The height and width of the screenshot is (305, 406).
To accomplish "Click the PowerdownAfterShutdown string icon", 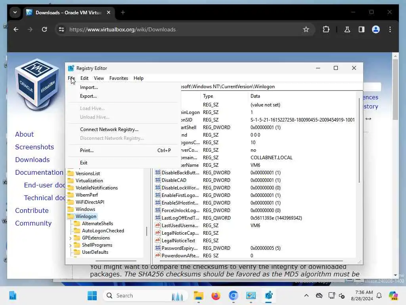I will [x=158, y=255].
